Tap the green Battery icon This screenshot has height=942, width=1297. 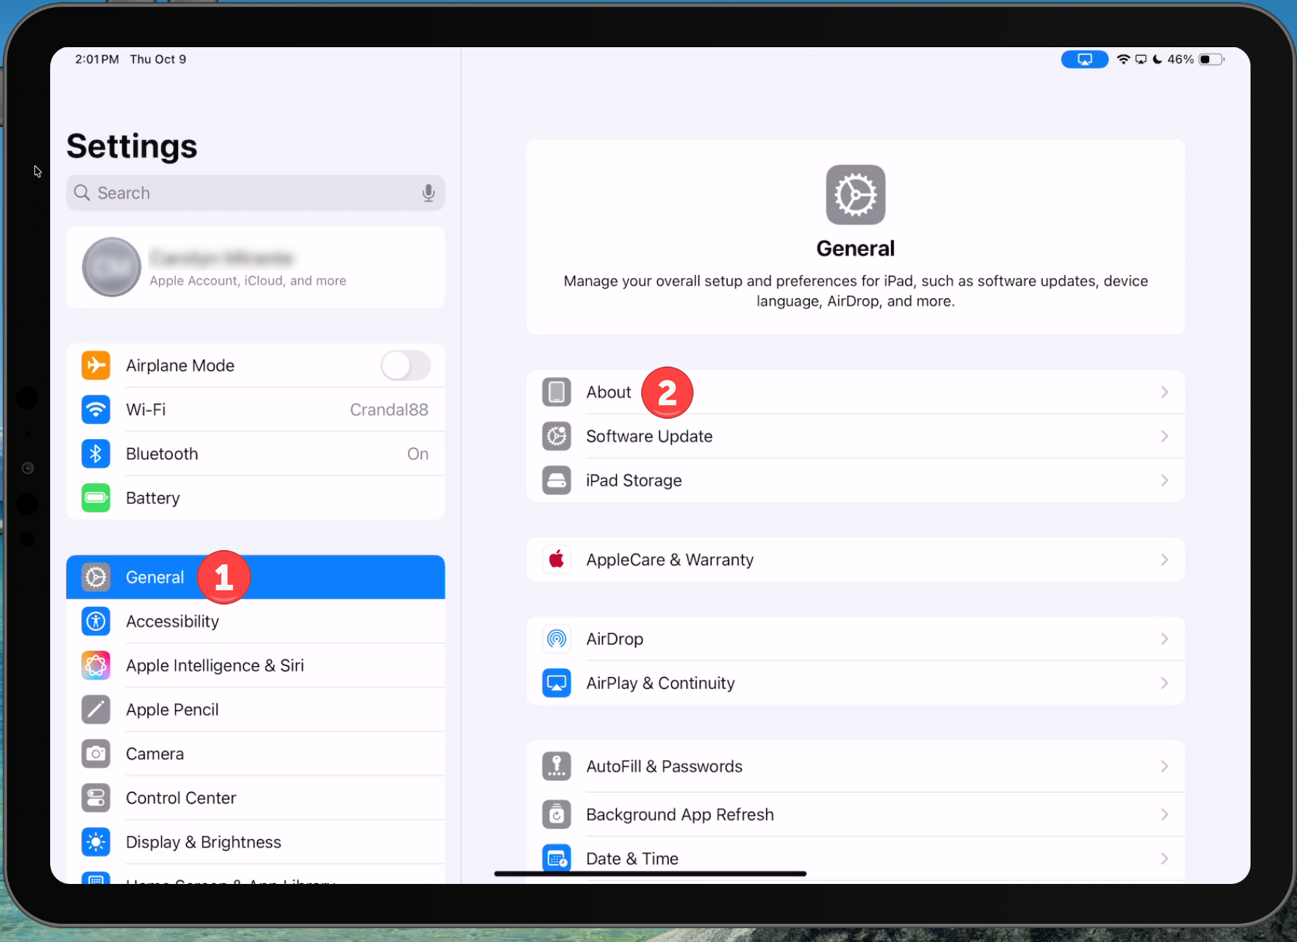click(x=96, y=498)
